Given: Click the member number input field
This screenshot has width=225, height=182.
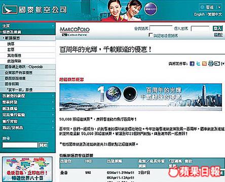Looking at the screenshot, I should click(161, 28).
